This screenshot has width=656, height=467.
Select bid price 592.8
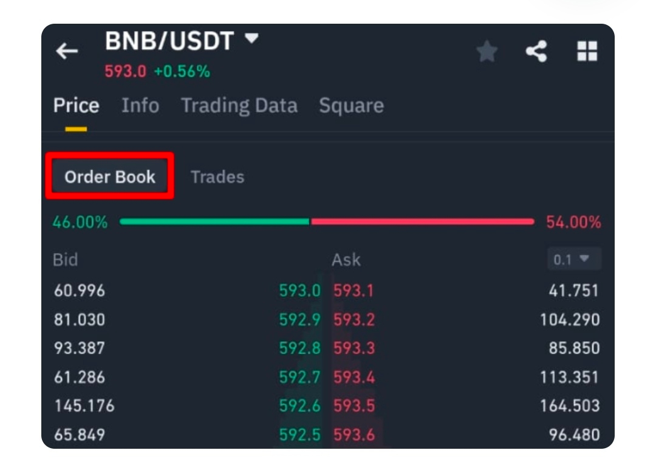pos(299,348)
